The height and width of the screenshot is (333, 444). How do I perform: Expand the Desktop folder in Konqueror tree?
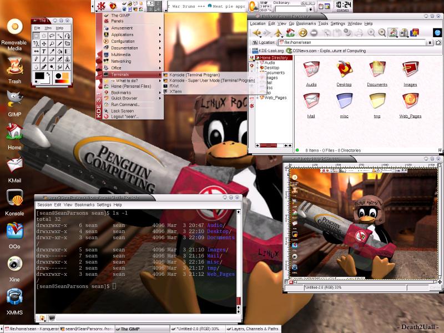pos(258,68)
